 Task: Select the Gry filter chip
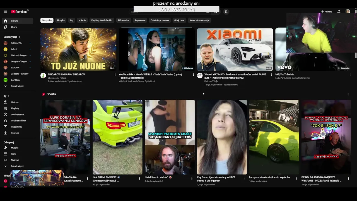[x=72, y=20]
